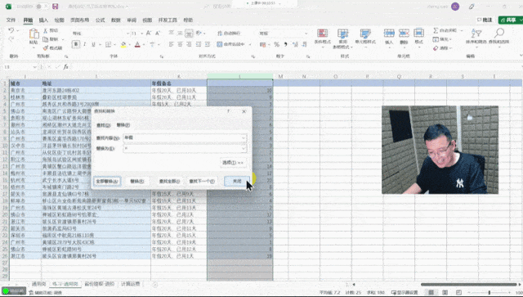The width and height of the screenshot is (523, 297).
Task: Open the 公式 ribbon tab
Action: point(100,20)
